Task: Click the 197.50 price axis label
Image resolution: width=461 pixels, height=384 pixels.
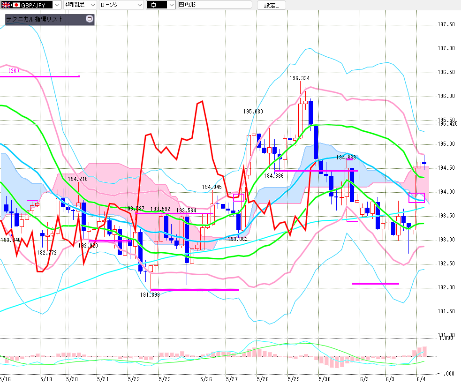Action: point(446,24)
